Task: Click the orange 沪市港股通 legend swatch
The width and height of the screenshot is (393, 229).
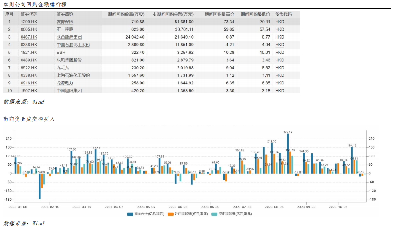Action: pos(170,214)
